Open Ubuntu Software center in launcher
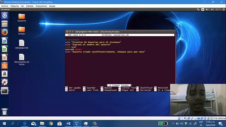 tap(5, 66)
